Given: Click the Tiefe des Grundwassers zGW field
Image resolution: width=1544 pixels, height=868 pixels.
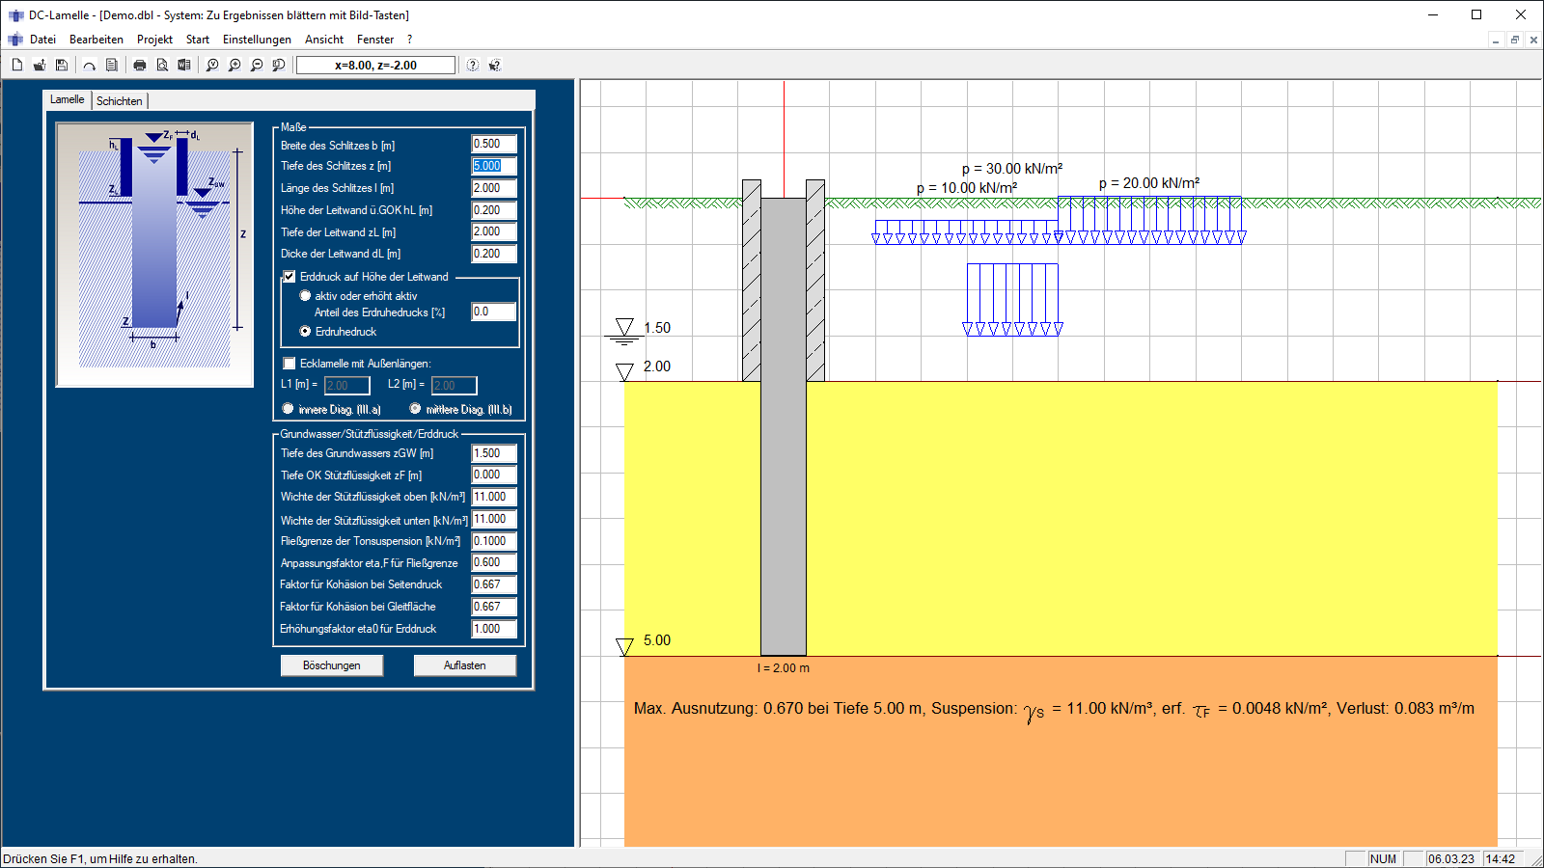Looking at the screenshot, I should pos(493,453).
